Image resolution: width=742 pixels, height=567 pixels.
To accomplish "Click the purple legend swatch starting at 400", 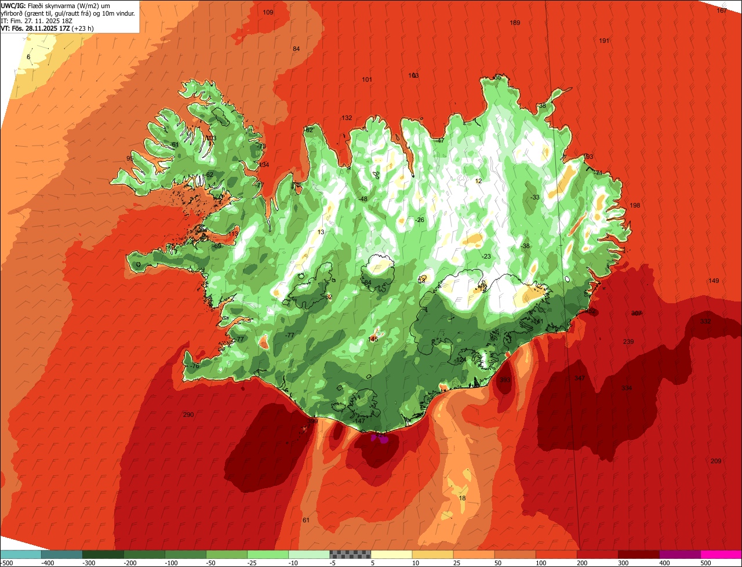I will [679, 554].
